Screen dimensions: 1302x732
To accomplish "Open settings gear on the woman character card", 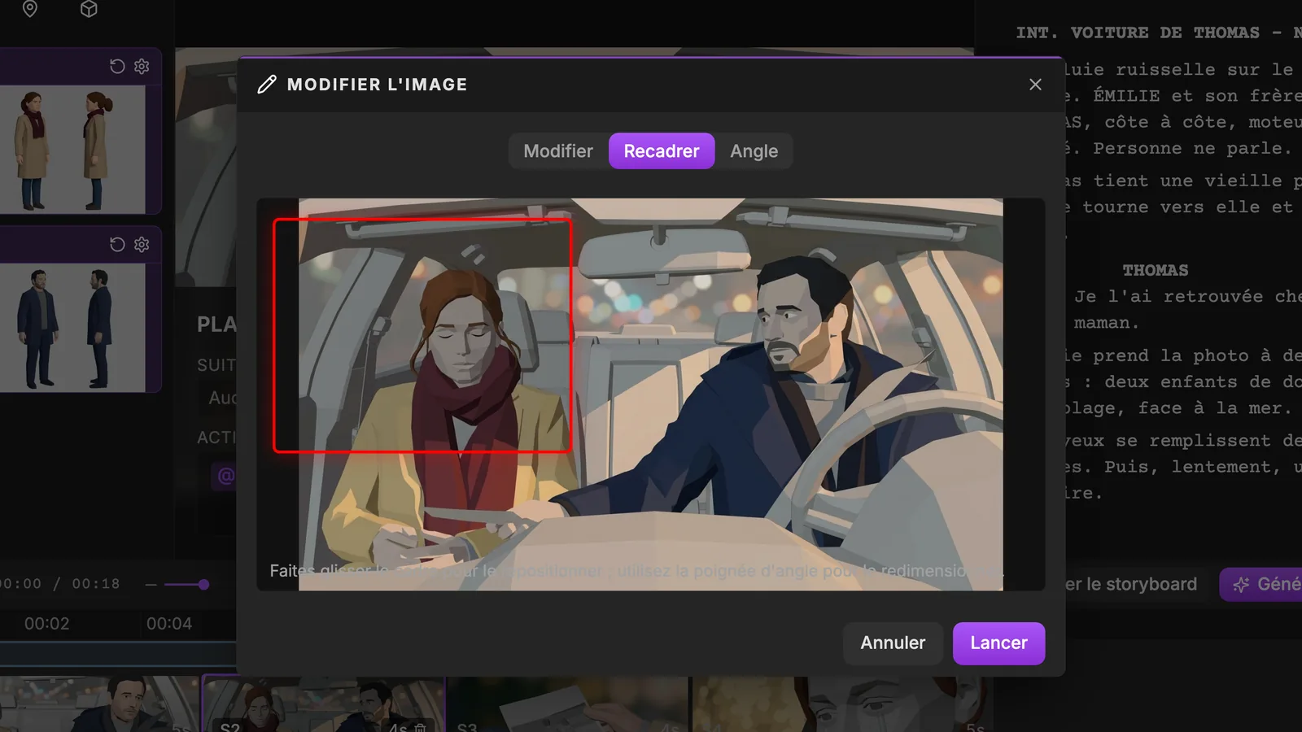I will (x=142, y=66).
